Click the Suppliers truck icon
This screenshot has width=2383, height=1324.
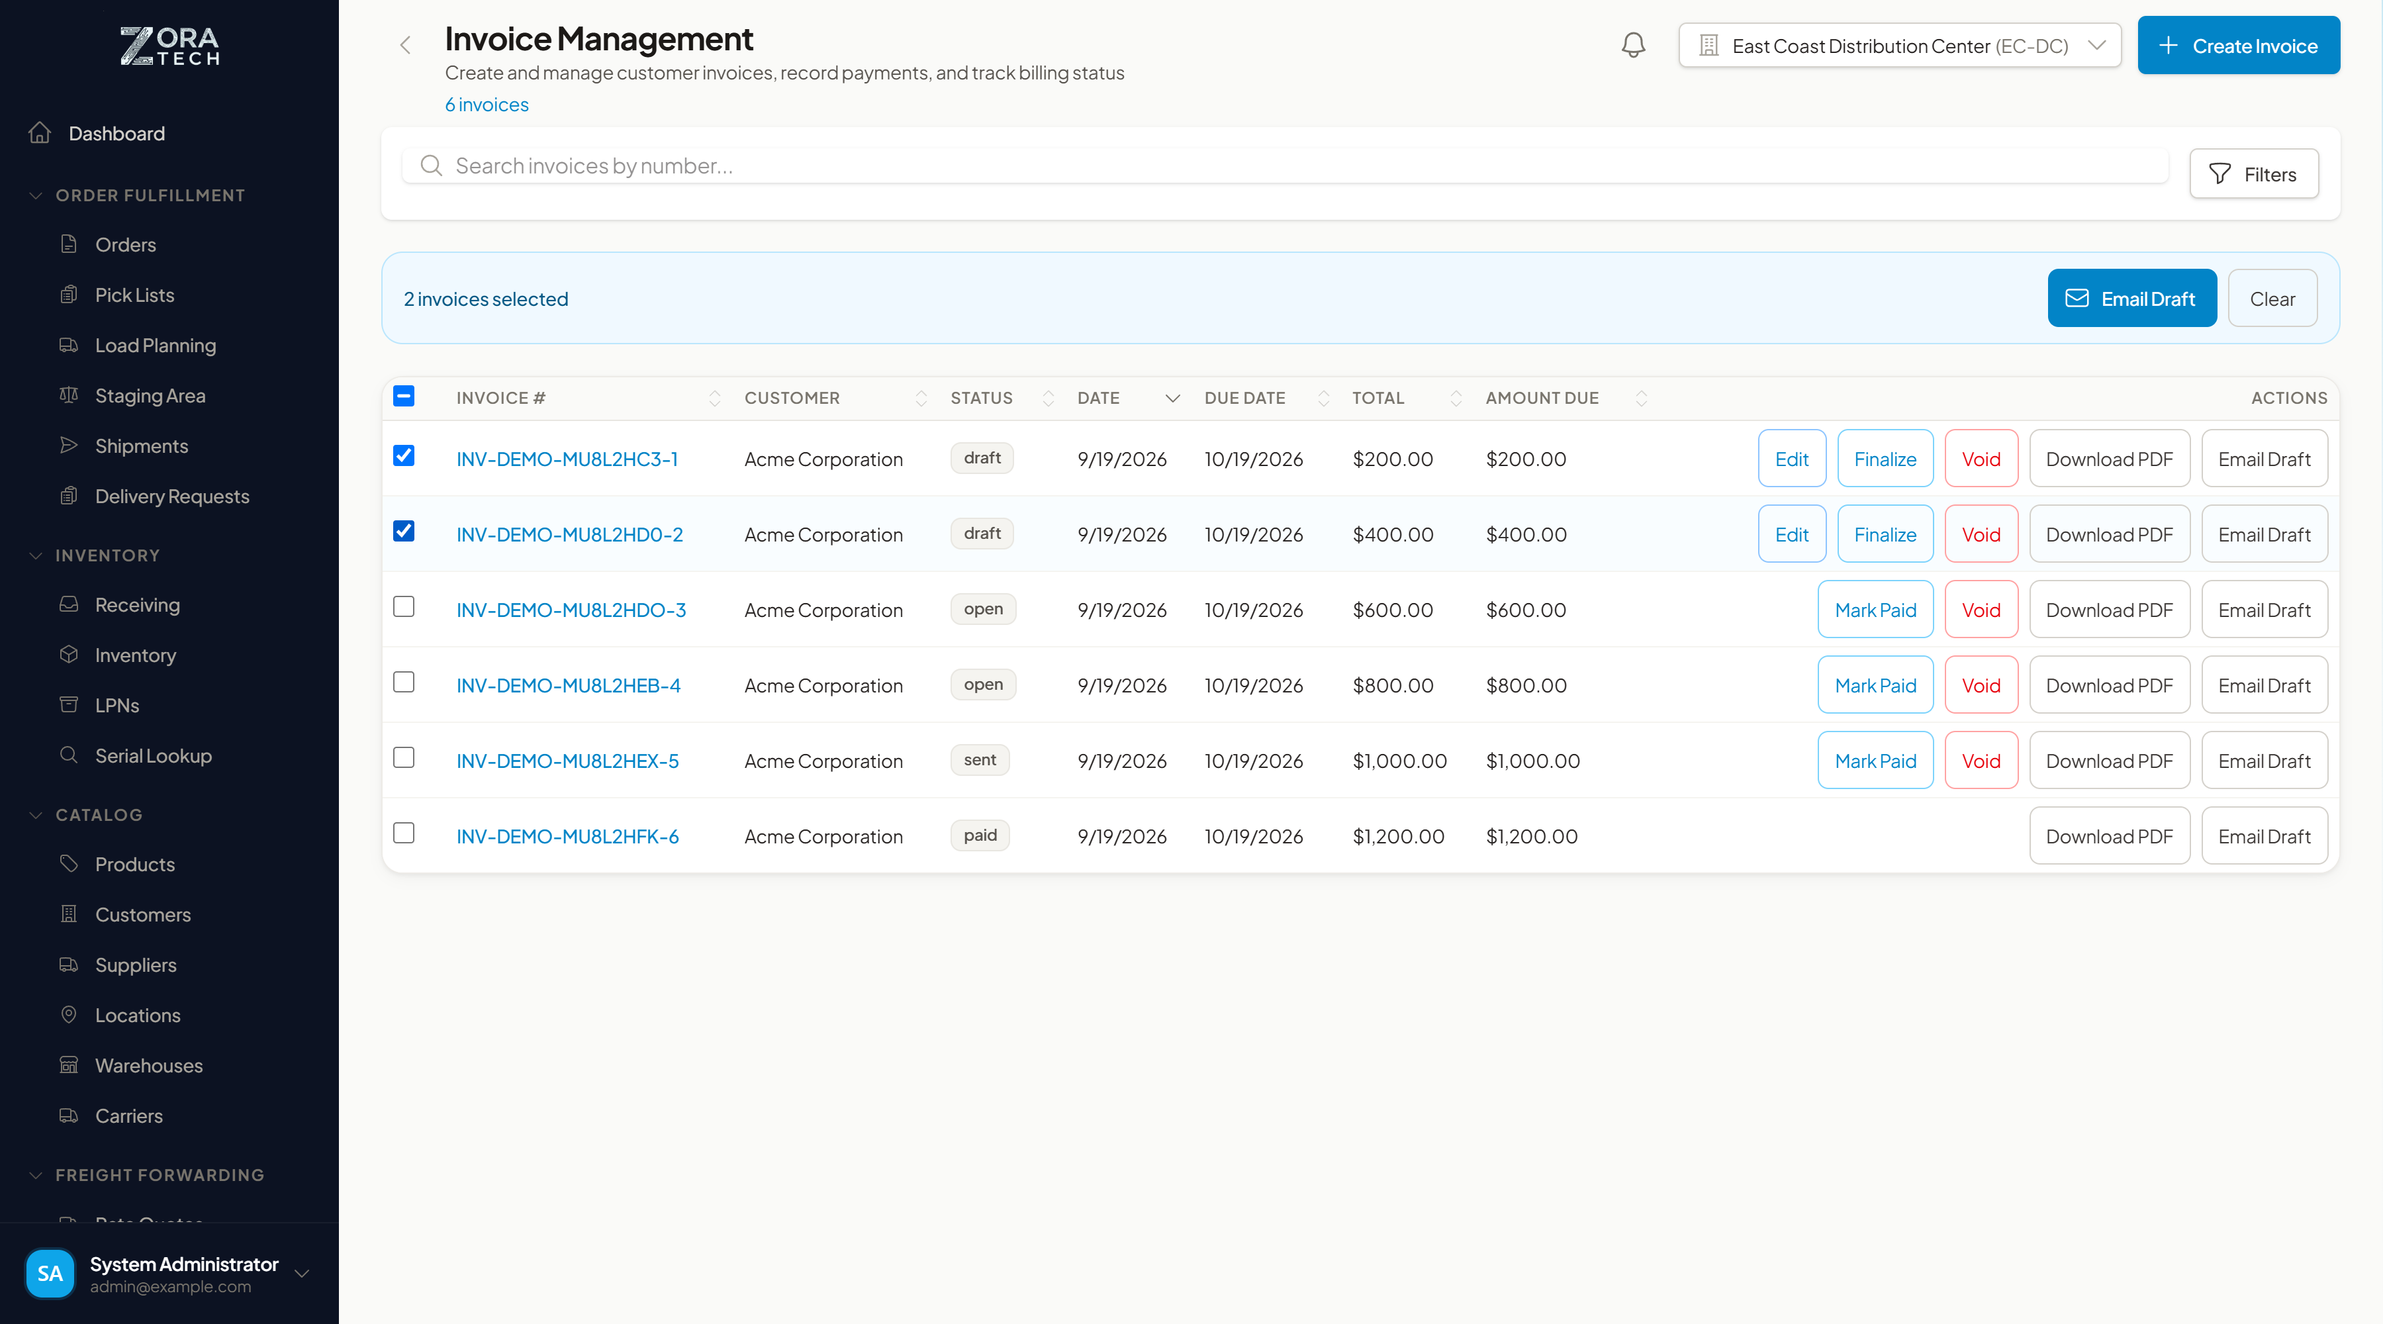tap(68, 964)
